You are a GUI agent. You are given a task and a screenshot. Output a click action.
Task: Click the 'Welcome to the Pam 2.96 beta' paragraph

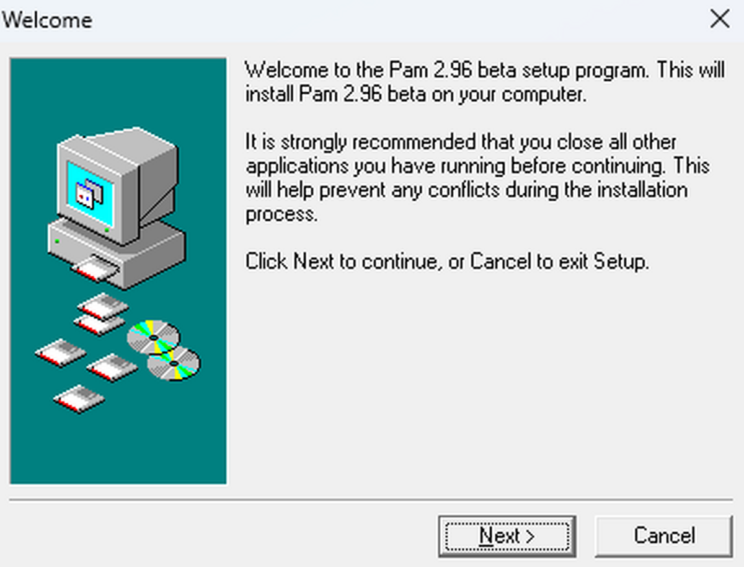coord(485,82)
